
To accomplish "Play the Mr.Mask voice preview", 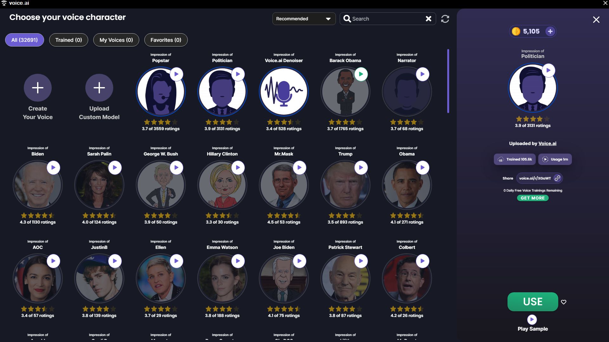I will click(299, 168).
